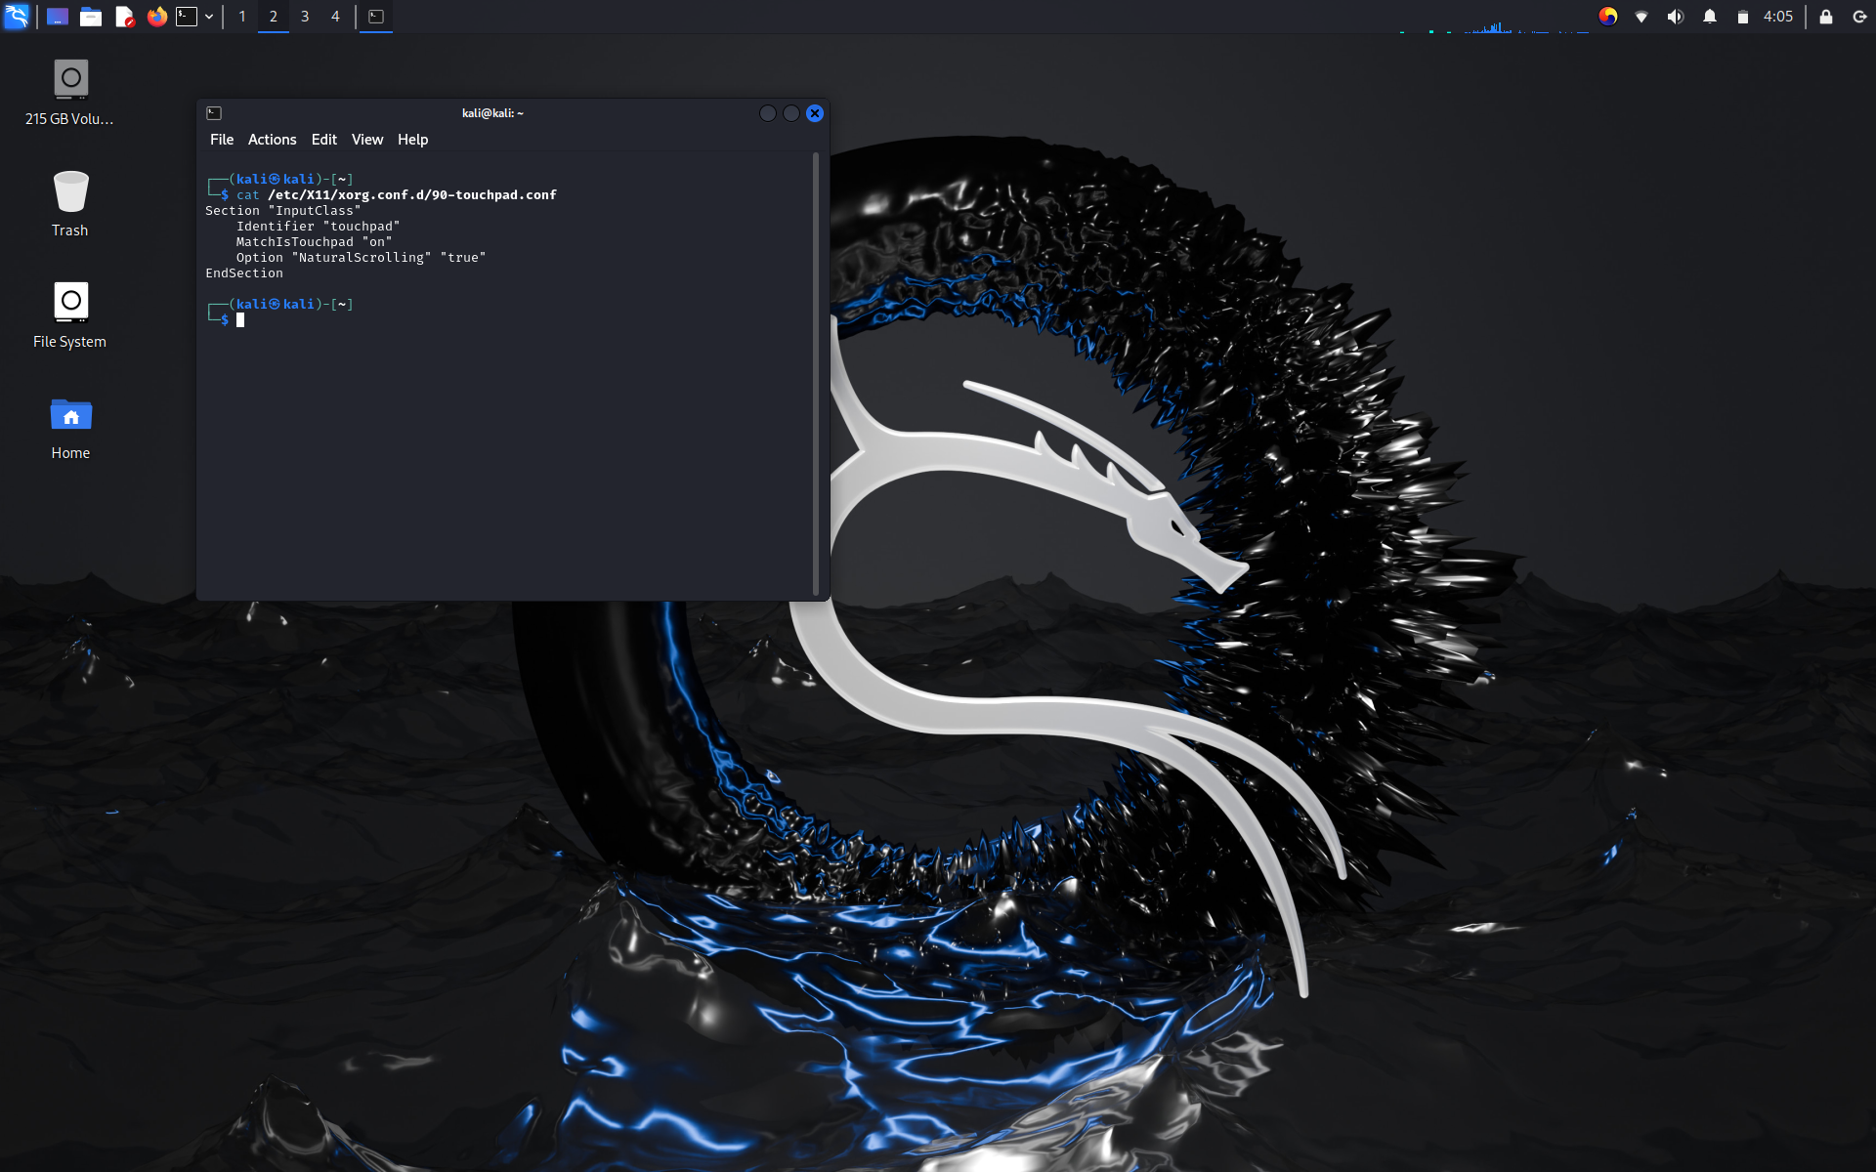The width and height of the screenshot is (1876, 1172).
Task: Open the Kali applications menu
Action: tap(16, 16)
